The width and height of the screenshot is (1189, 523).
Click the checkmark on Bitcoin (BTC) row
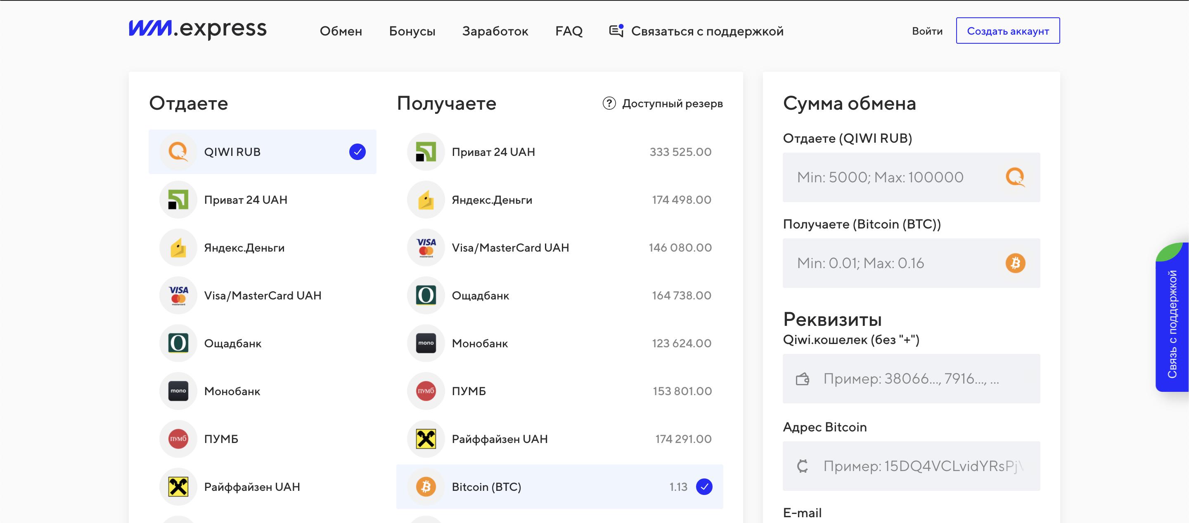704,487
